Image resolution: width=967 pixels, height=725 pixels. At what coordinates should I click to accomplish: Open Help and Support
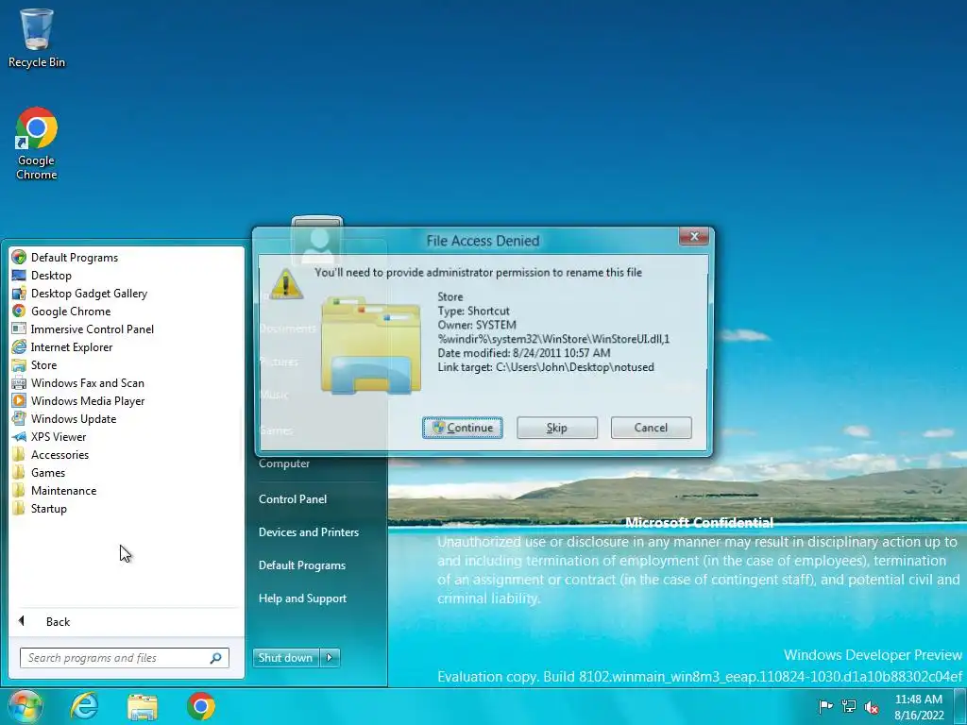click(303, 598)
